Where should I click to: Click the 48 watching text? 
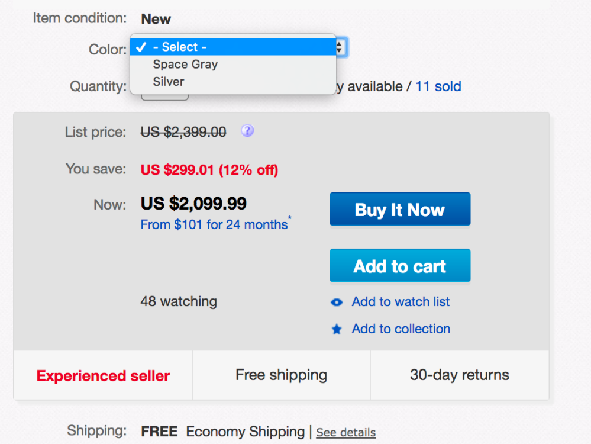tap(179, 301)
